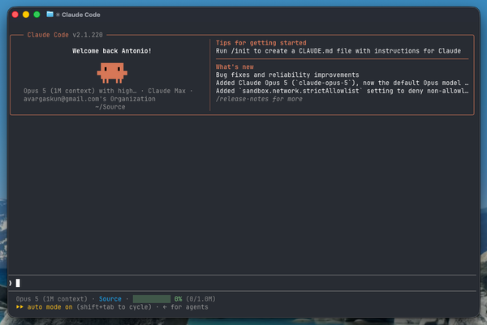Image resolution: width=487 pixels, height=325 pixels.
Task: Click the "What's new" heading
Action: [x=235, y=67]
